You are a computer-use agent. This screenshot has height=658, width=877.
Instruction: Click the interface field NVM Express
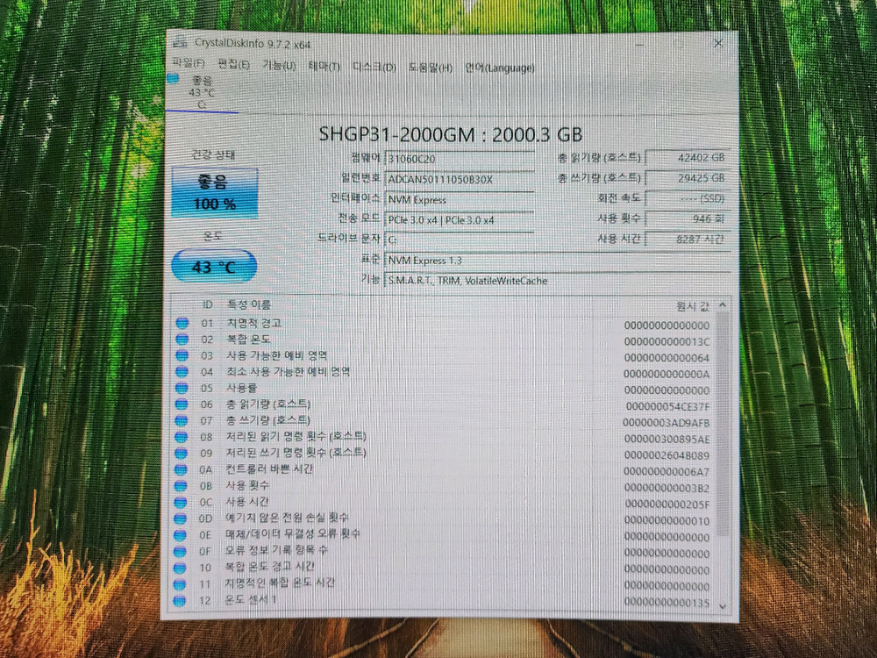(460, 200)
